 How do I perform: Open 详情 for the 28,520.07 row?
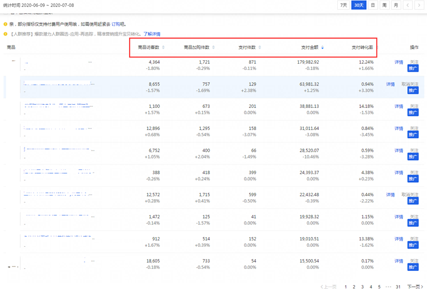(x=399, y=151)
